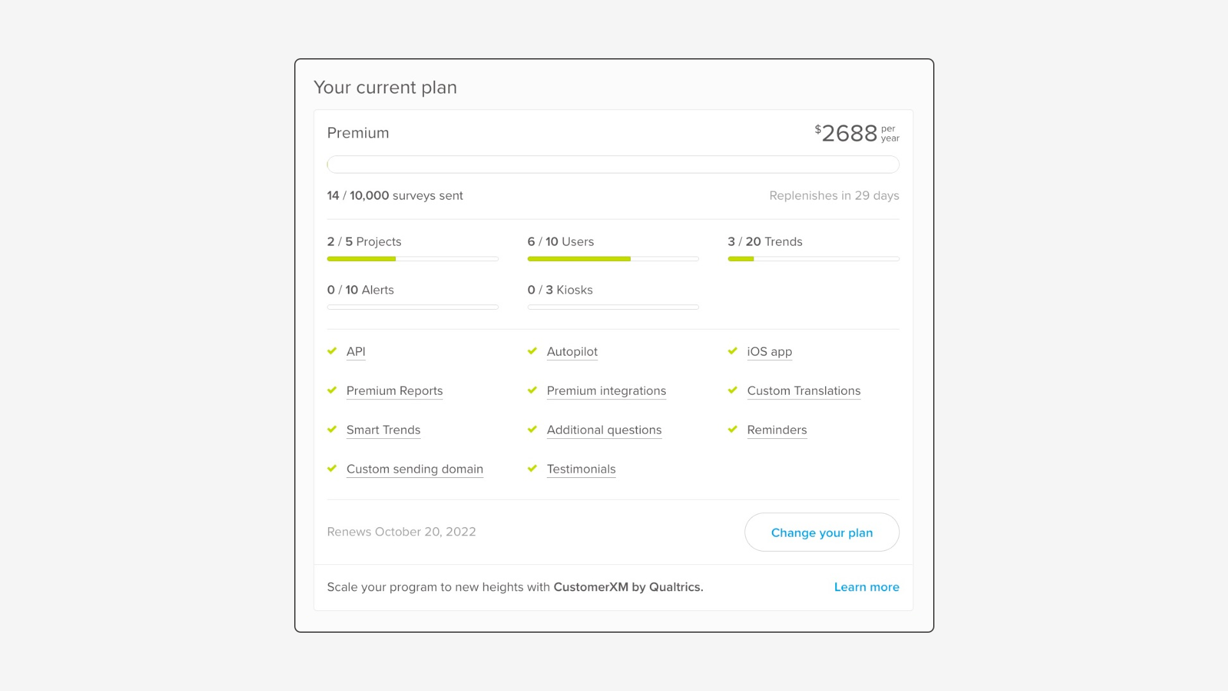This screenshot has height=691, width=1228.
Task: Toggle the API feature link
Action: pos(355,351)
